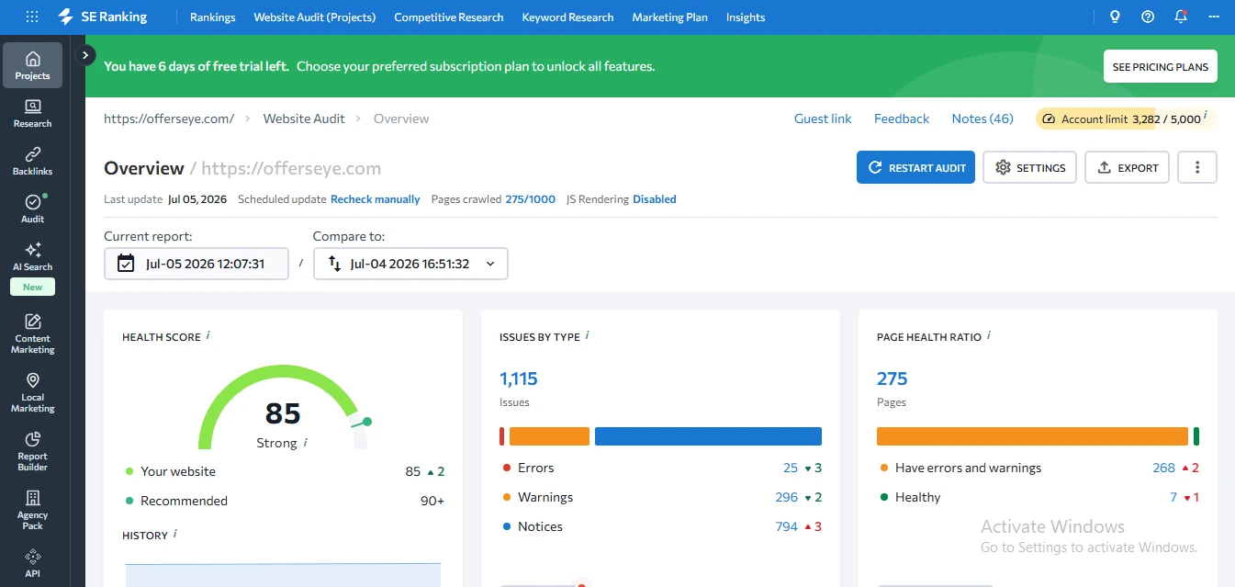The width and height of the screenshot is (1235, 587).
Task: Click the Website Audit breadcrumb
Action: (x=304, y=119)
